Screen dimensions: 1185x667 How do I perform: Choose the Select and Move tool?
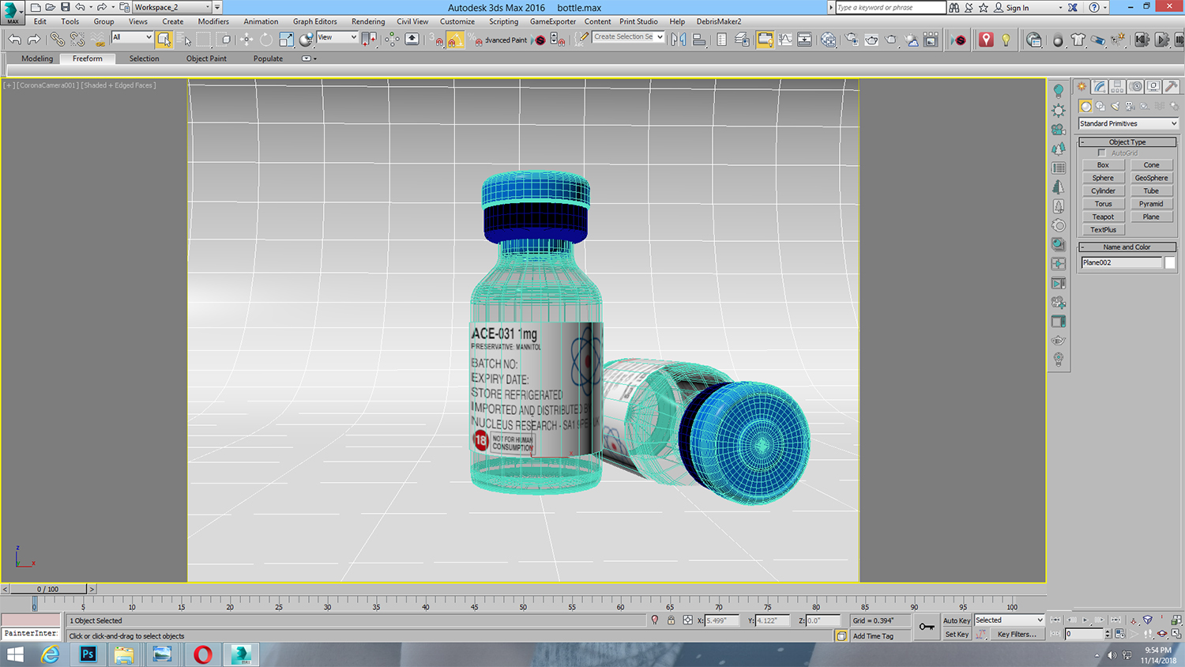point(246,39)
